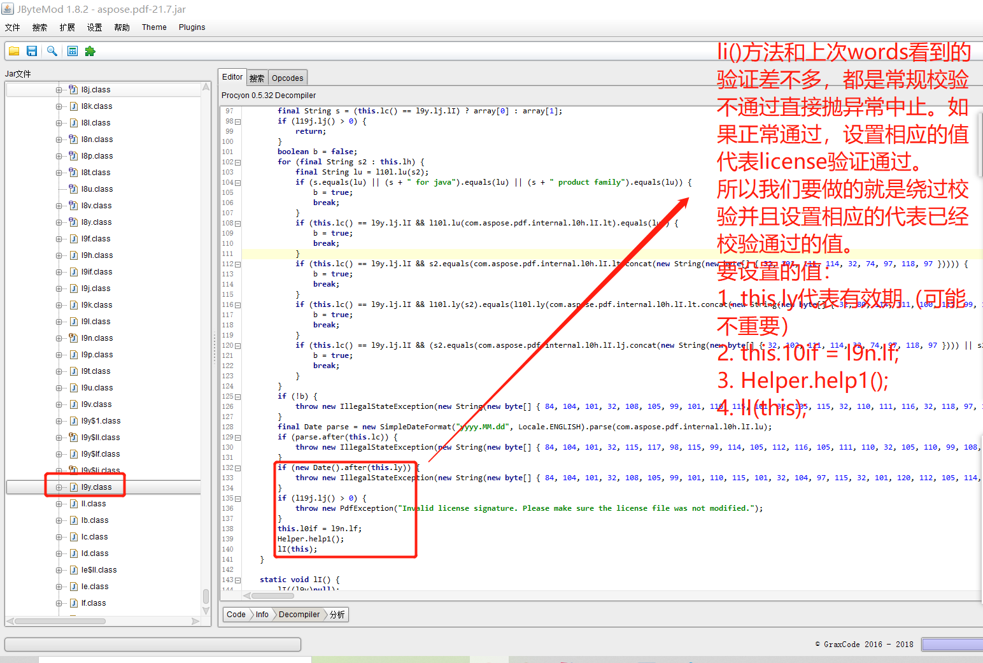Open search with the magnifier icon
This screenshot has width=983, height=663.
52,51
